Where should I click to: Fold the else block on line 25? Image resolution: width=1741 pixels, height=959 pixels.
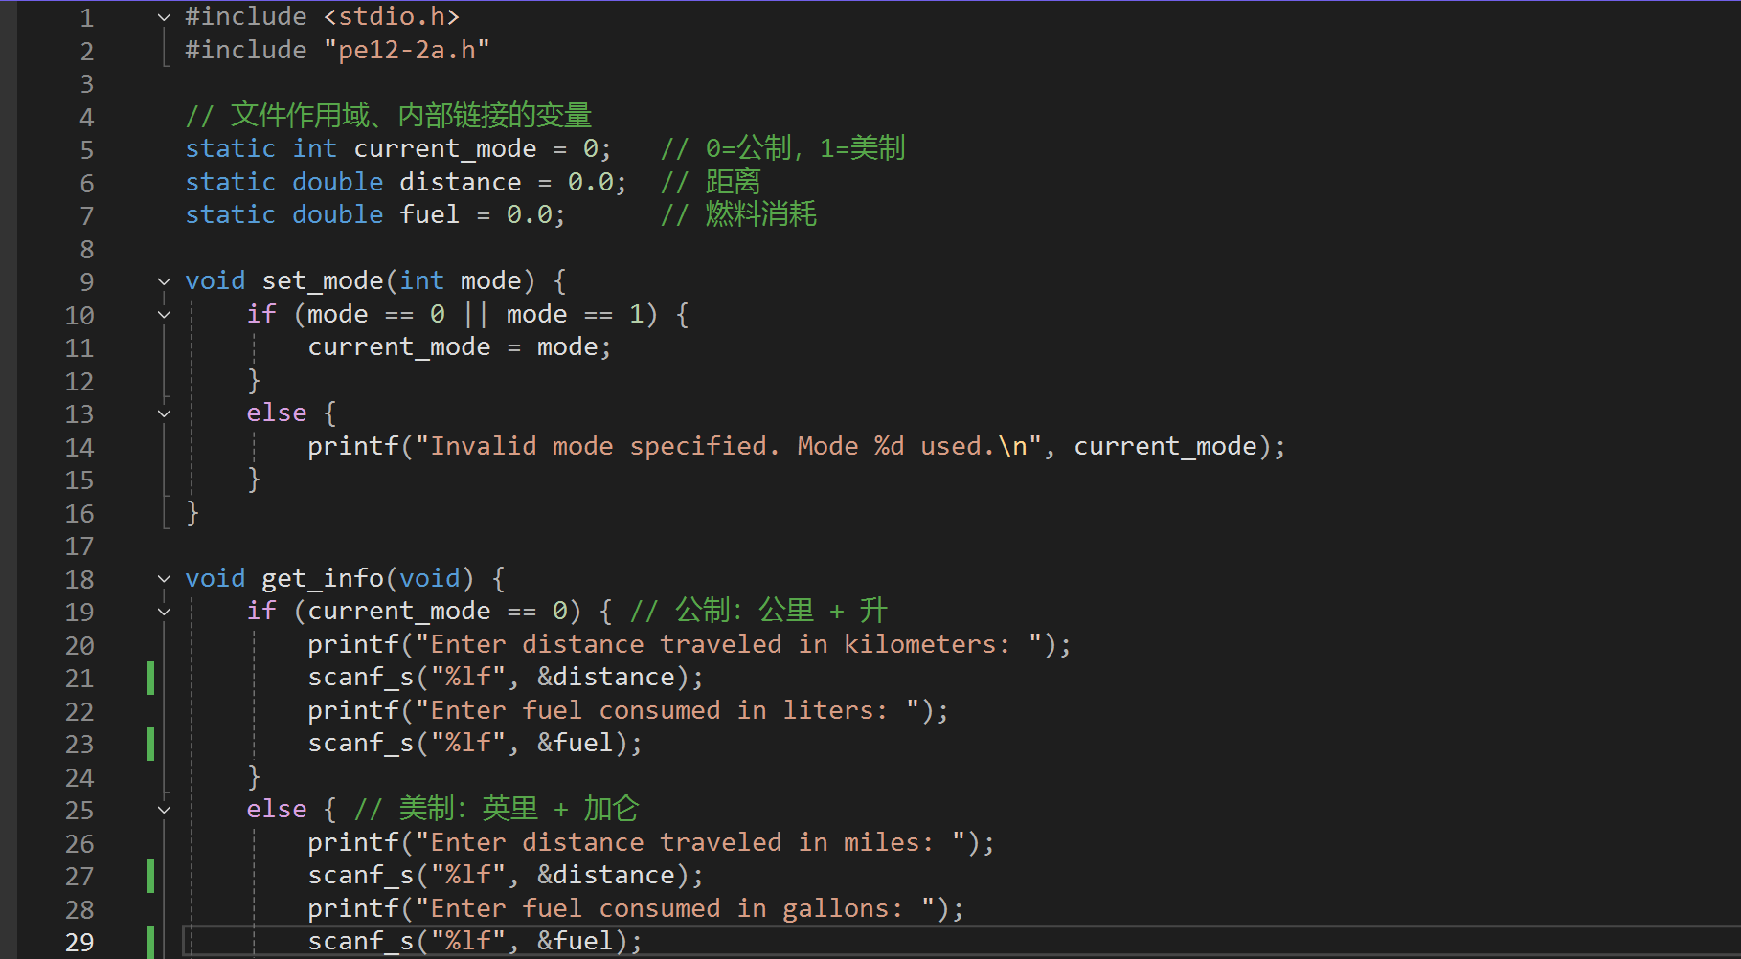(x=164, y=810)
